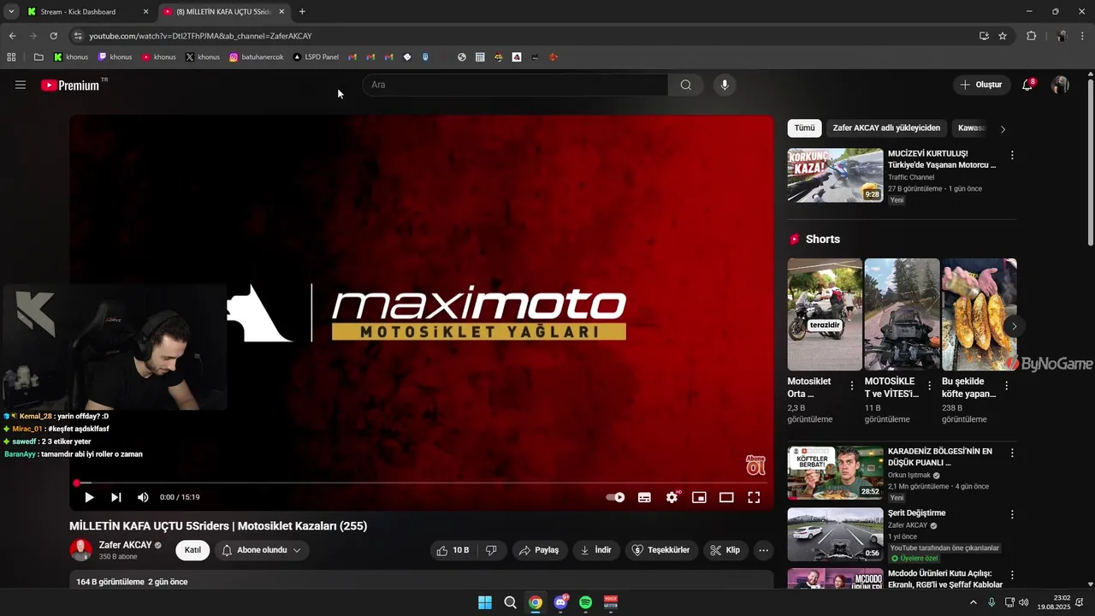Open Motosiklet Orta short thumbnail
Viewport: 1095px width, 616px height.
[x=825, y=314]
